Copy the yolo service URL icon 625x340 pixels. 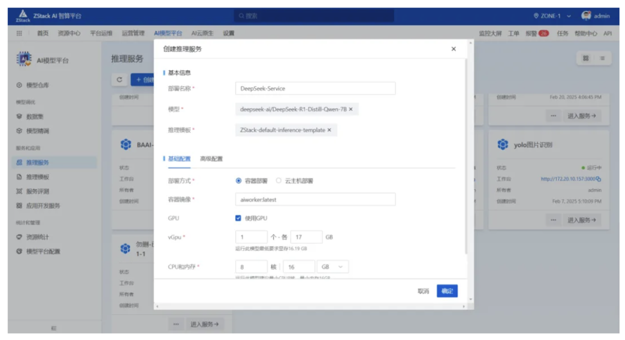tap(599, 179)
